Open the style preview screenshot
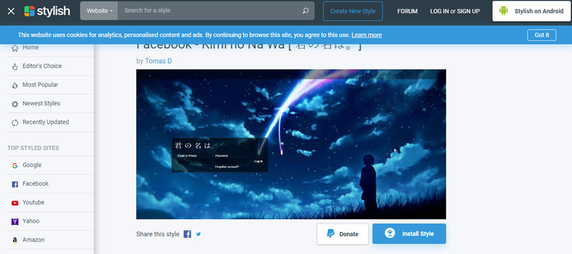 (x=291, y=145)
